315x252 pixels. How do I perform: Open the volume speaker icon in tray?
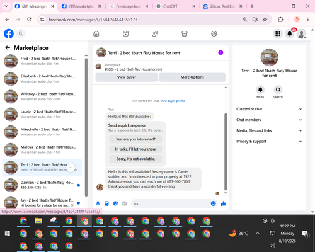click(272, 245)
